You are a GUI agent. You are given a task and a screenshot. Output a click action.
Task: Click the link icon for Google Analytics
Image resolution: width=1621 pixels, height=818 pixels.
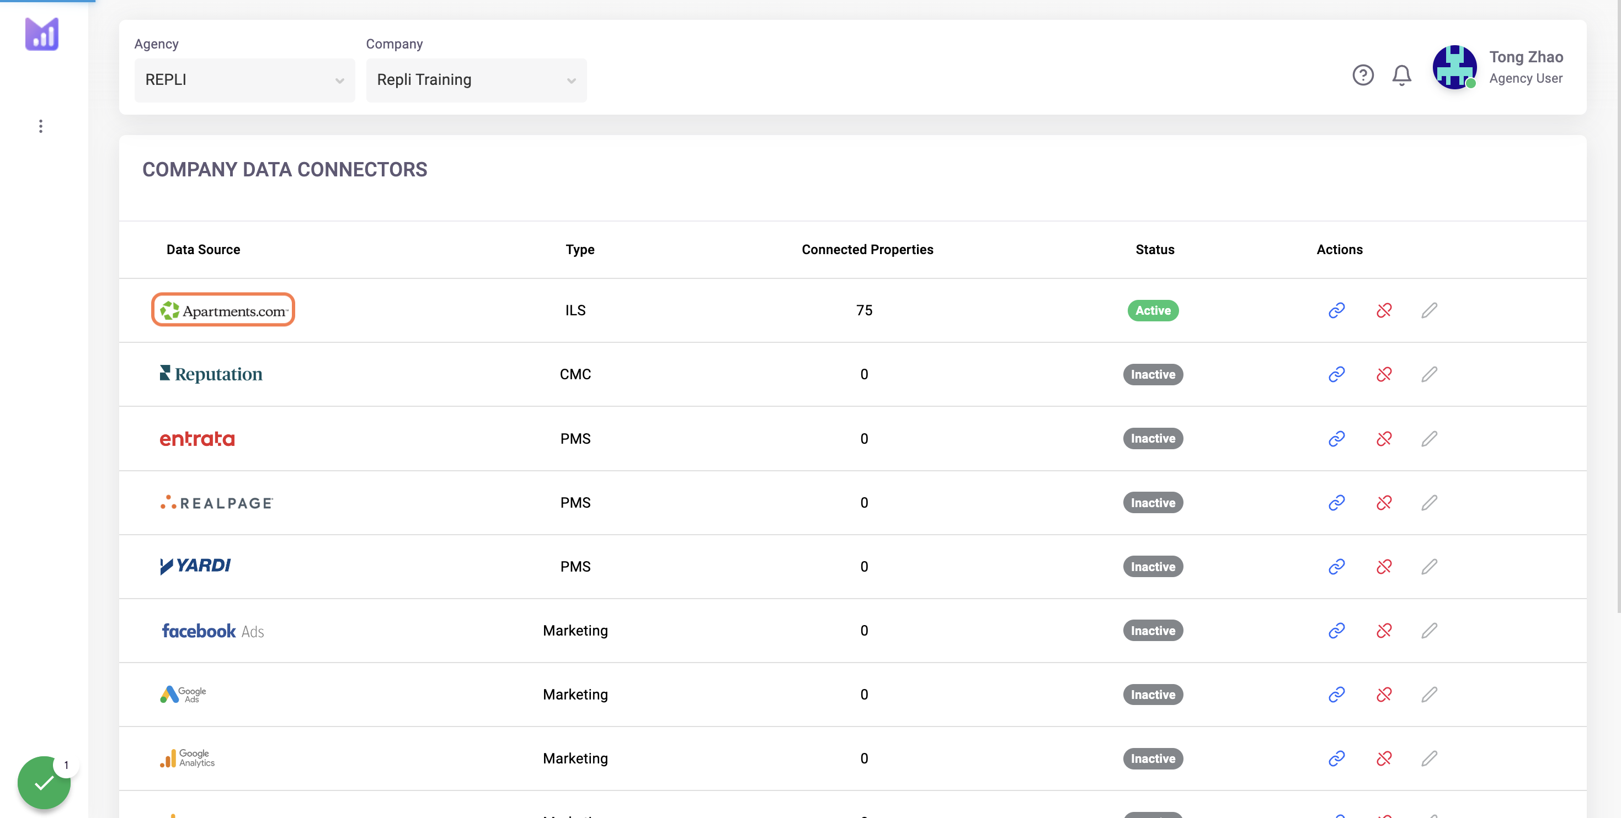coord(1336,758)
